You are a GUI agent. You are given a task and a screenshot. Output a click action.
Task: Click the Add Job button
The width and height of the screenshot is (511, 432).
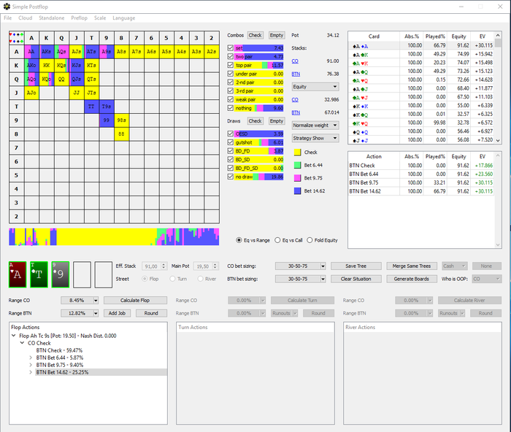click(117, 313)
